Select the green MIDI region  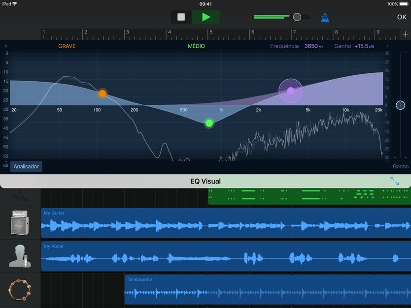(309, 196)
